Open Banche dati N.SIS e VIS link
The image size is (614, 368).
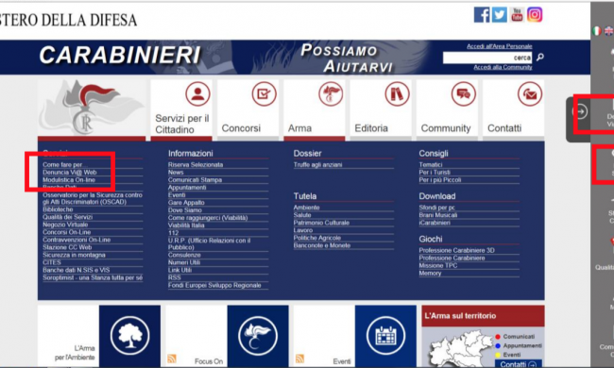tap(77, 270)
